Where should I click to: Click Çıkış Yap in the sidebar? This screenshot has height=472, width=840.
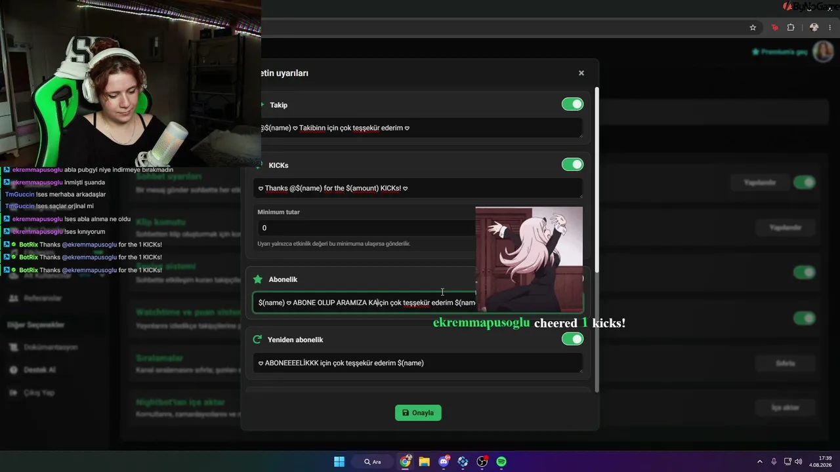(x=39, y=393)
